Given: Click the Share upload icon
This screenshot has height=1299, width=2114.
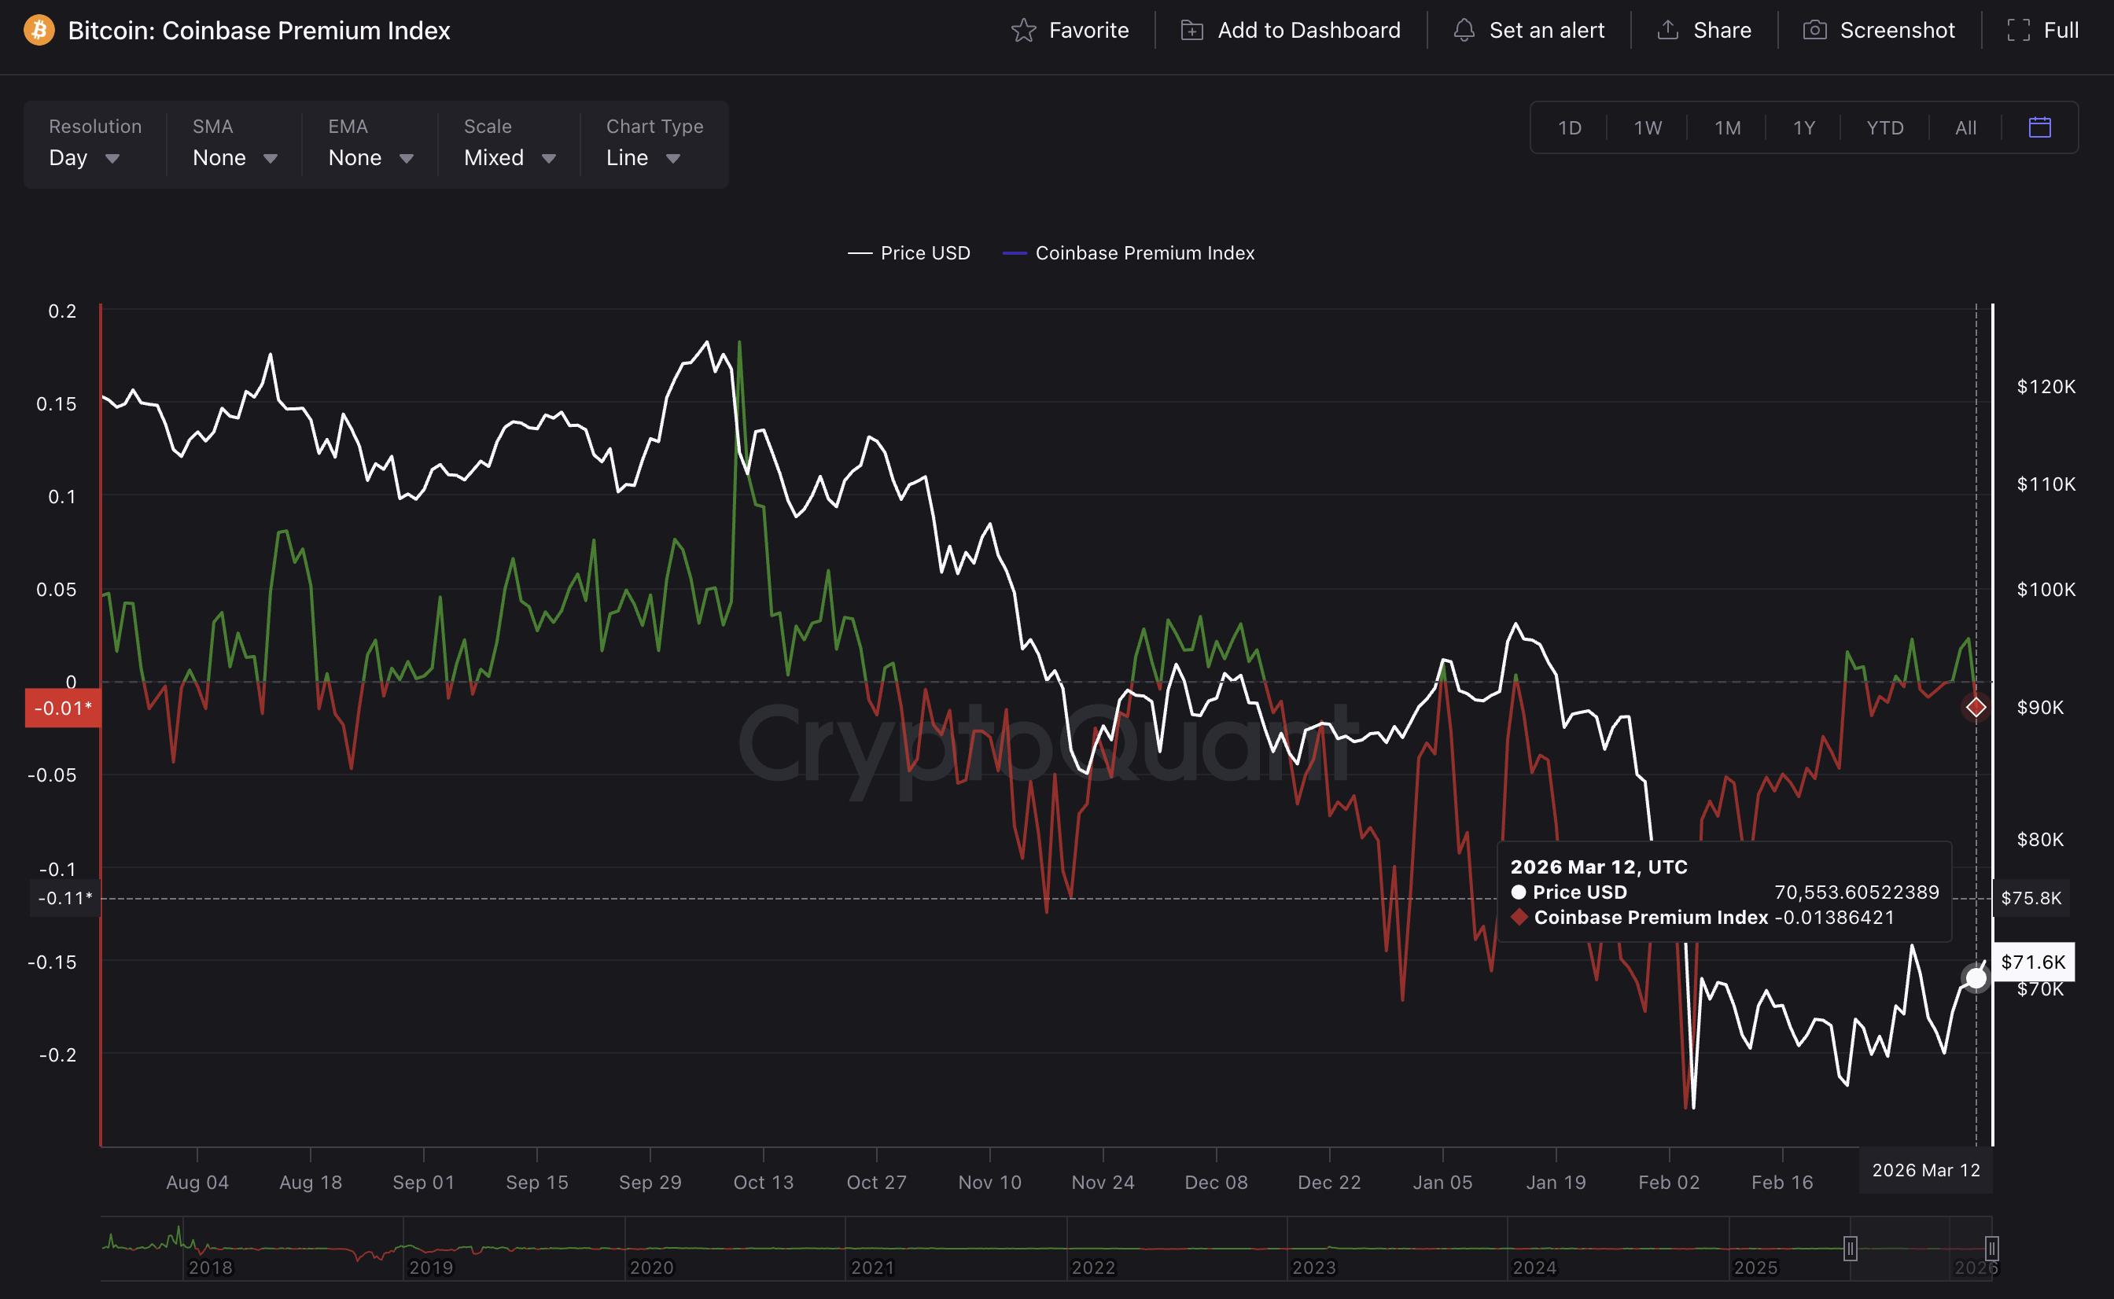Looking at the screenshot, I should pyautogui.click(x=1667, y=30).
